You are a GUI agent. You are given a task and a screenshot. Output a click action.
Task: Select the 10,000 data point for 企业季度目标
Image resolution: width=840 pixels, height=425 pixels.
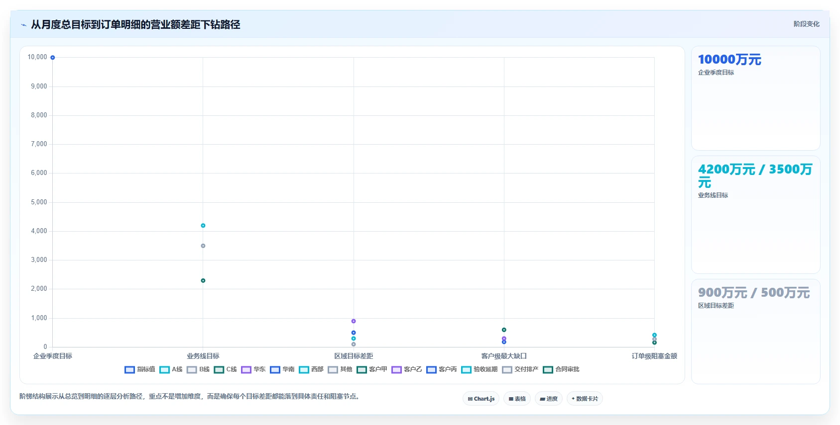click(53, 58)
